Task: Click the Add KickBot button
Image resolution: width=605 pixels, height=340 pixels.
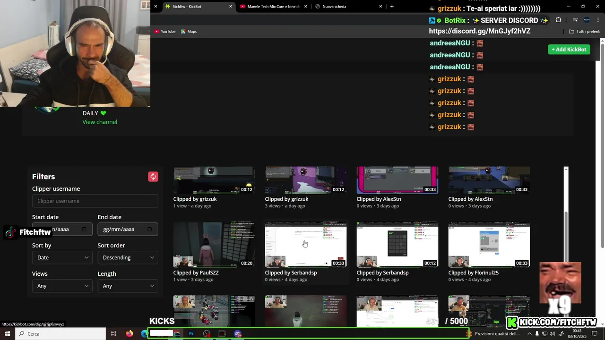Action: tap(569, 50)
